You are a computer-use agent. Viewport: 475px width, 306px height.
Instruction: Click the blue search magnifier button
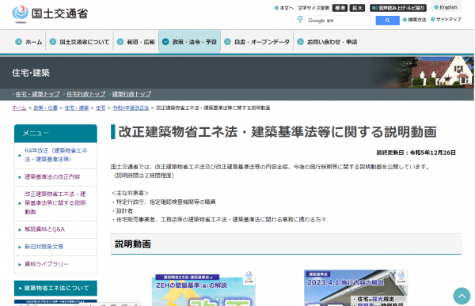pyautogui.click(x=387, y=21)
